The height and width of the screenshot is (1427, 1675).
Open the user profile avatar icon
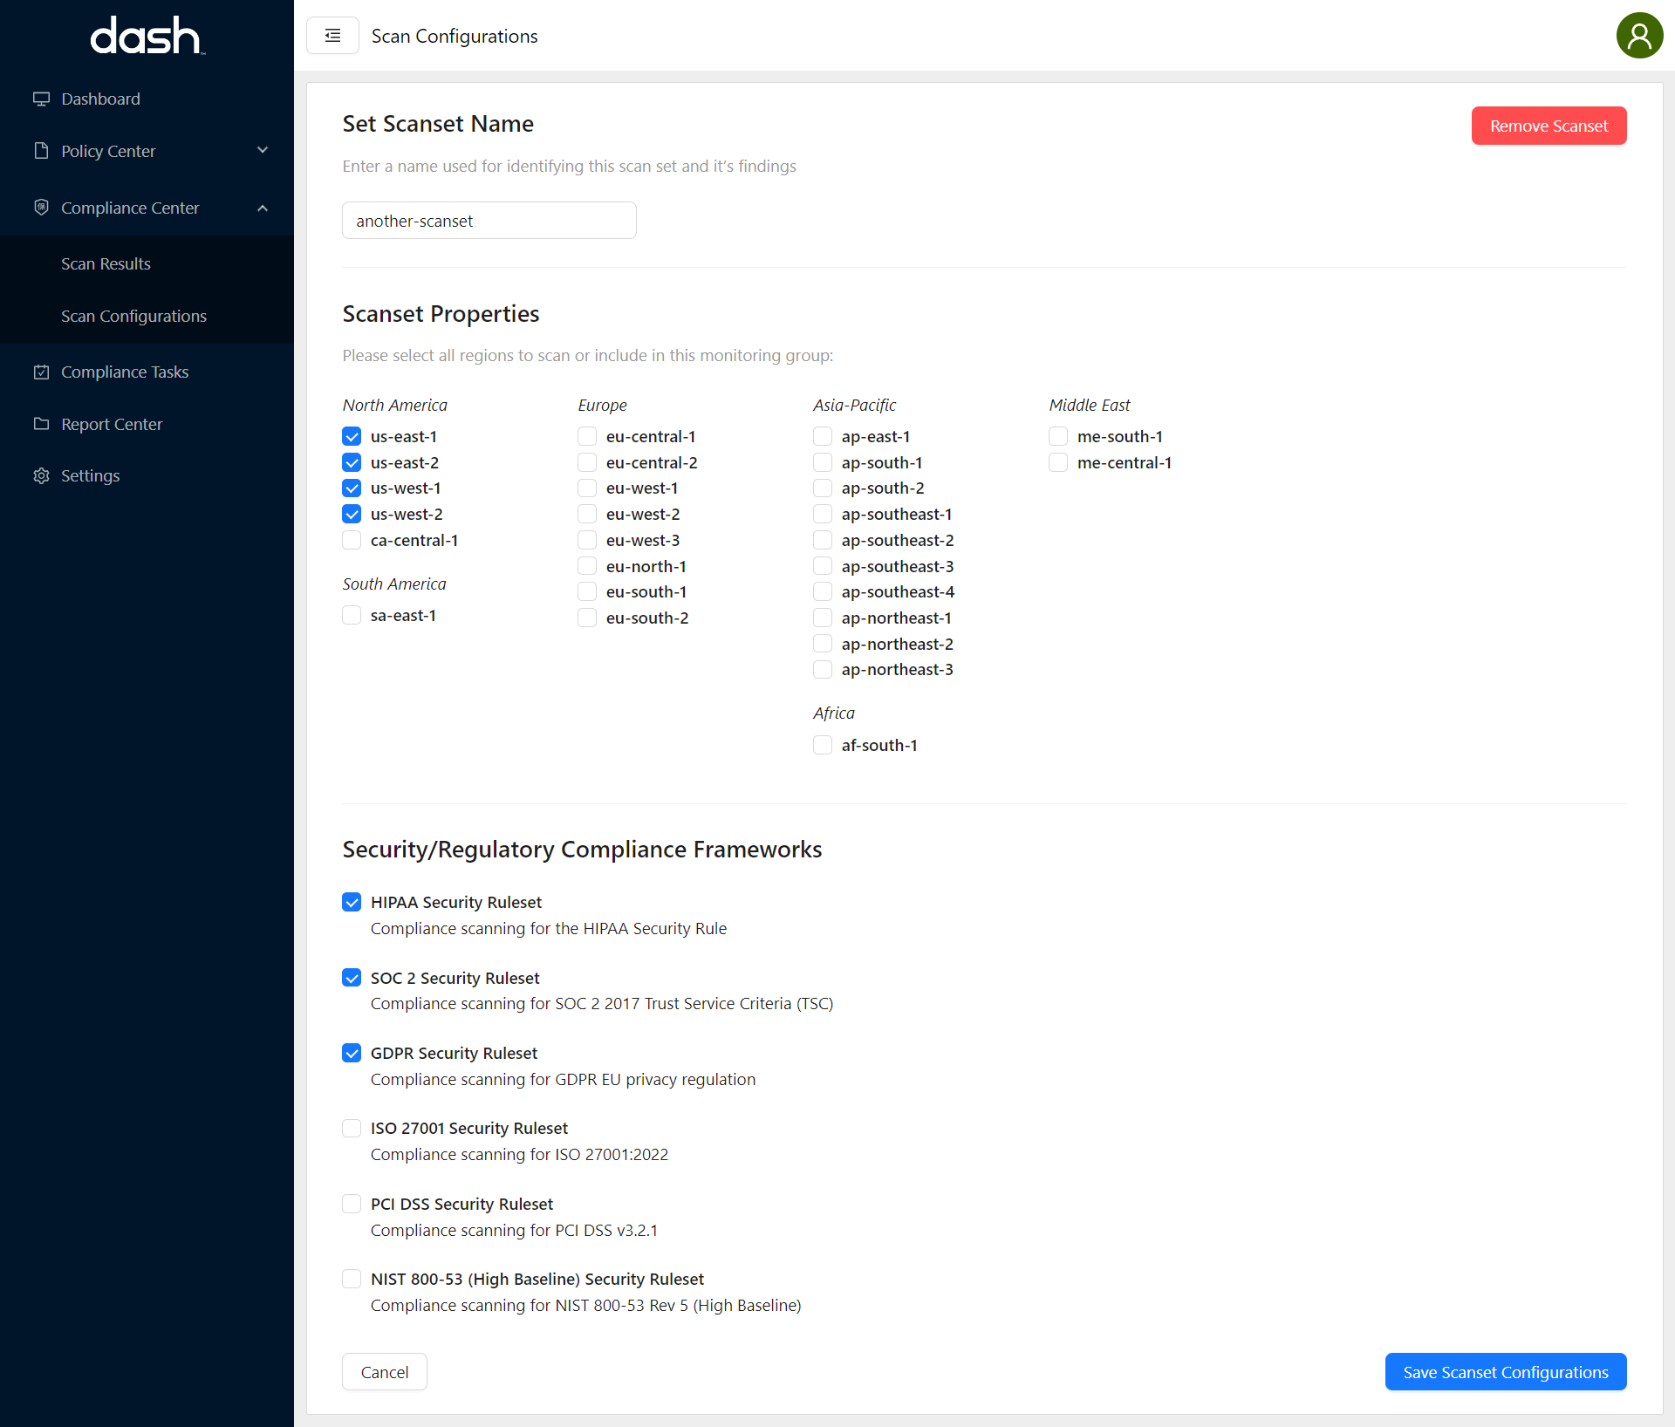pos(1639,36)
